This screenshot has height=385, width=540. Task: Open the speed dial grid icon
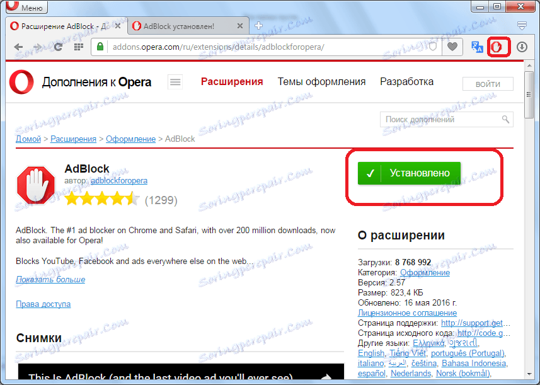[x=77, y=47]
